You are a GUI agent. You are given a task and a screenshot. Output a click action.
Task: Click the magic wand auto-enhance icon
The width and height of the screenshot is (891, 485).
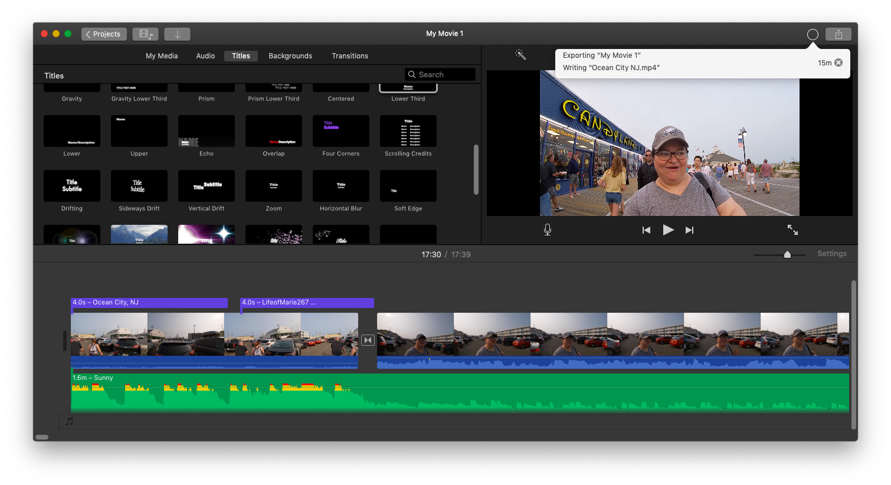coord(520,54)
